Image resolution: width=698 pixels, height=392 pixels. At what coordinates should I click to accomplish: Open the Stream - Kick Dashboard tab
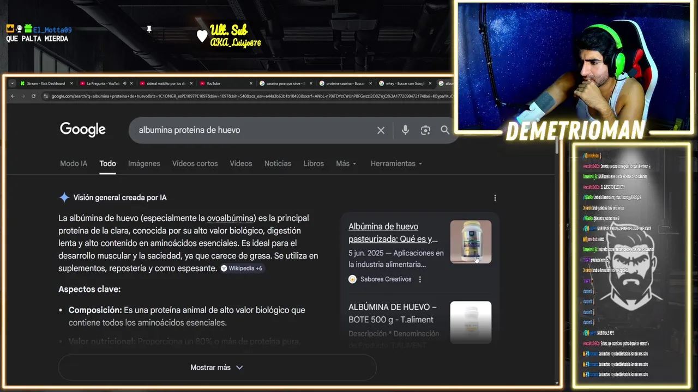point(45,83)
